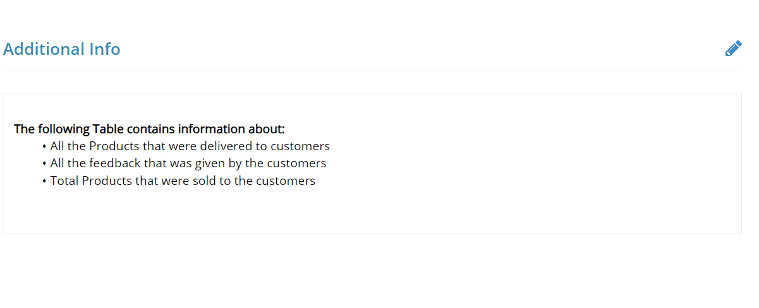Click the bullet about feedback given by customers
This screenshot has height=308, width=759.
[x=188, y=163]
